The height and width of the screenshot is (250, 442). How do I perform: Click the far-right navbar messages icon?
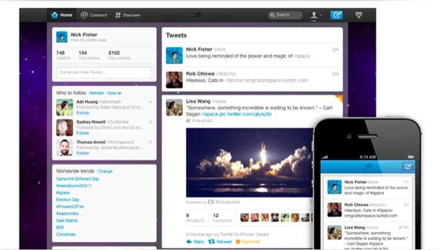(359, 15)
